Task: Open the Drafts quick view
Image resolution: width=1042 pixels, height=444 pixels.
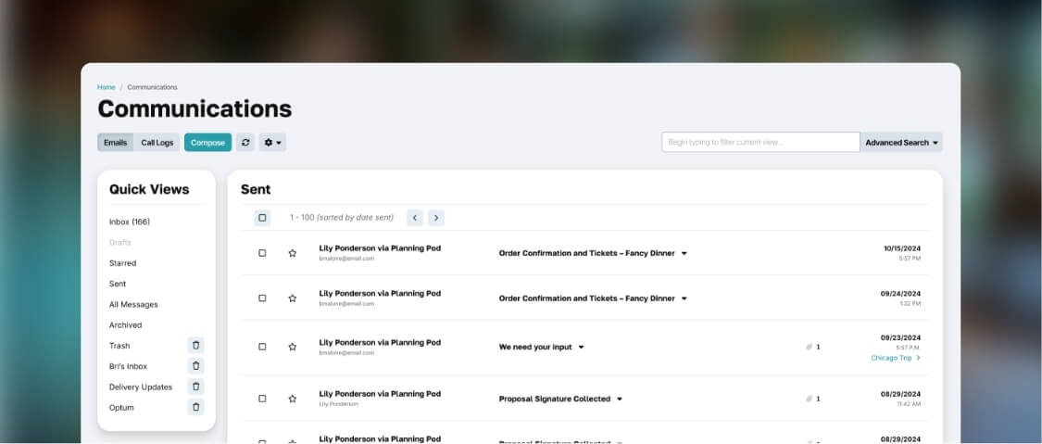Action: [120, 243]
